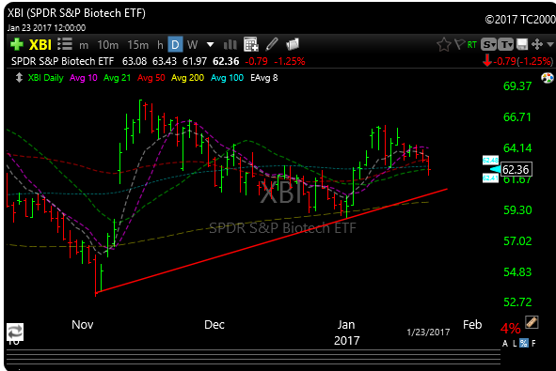
Task: Click the 59.30 price axis label
Action: (517, 210)
